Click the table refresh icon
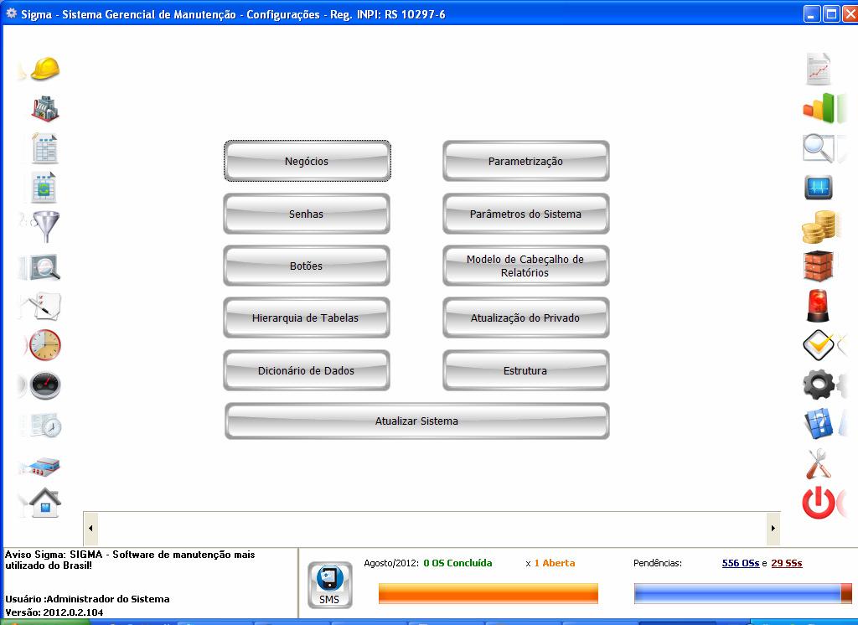Viewport: 858px width, 625px height. pos(44,188)
